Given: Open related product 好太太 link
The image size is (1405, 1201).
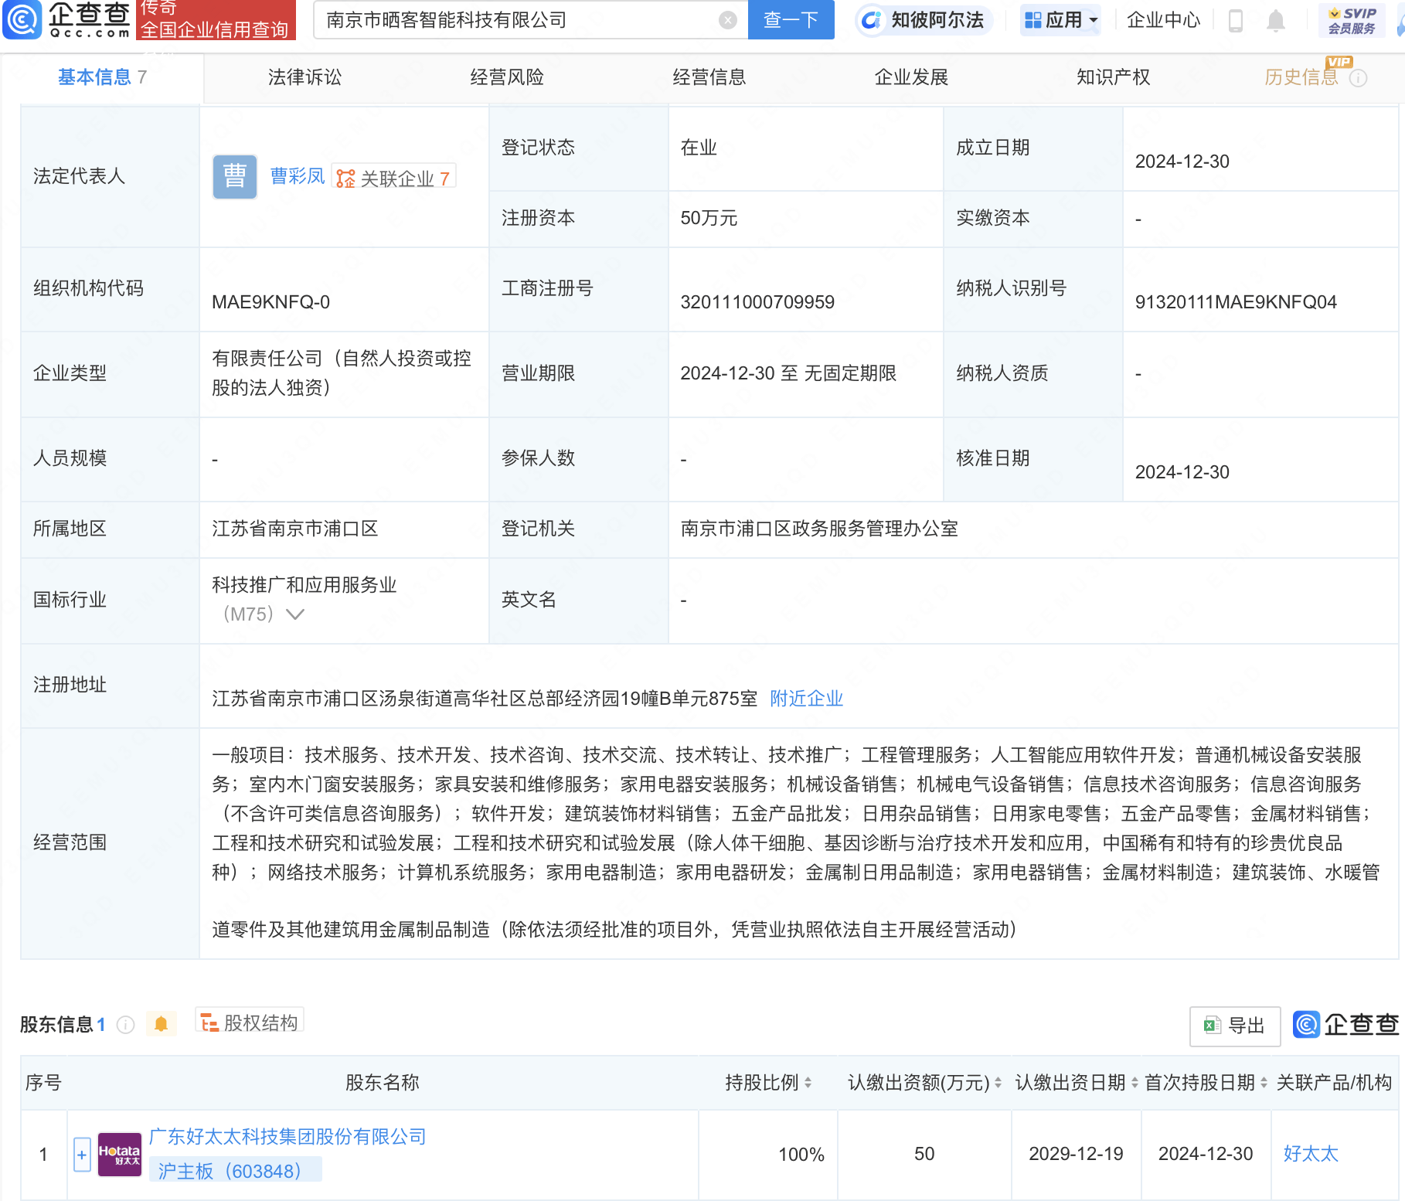Looking at the screenshot, I should click(1311, 1154).
